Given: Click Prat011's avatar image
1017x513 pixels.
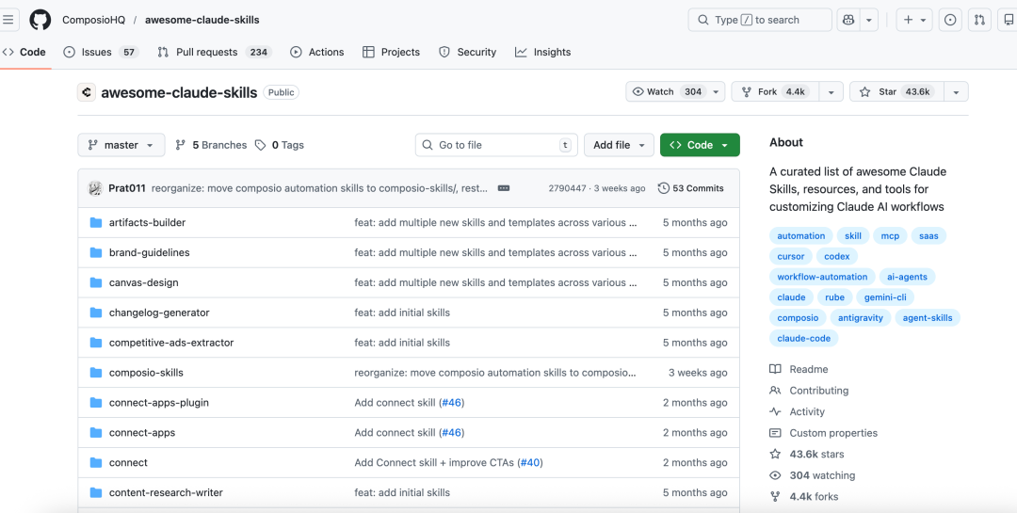Looking at the screenshot, I should tap(95, 188).
